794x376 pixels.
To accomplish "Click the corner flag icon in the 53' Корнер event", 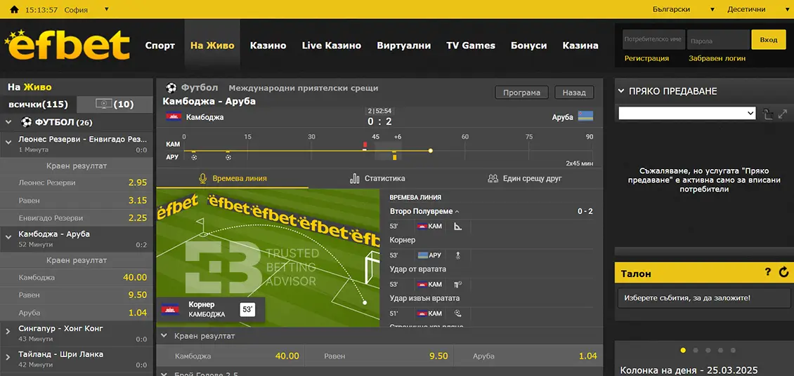I will point(457,227).
